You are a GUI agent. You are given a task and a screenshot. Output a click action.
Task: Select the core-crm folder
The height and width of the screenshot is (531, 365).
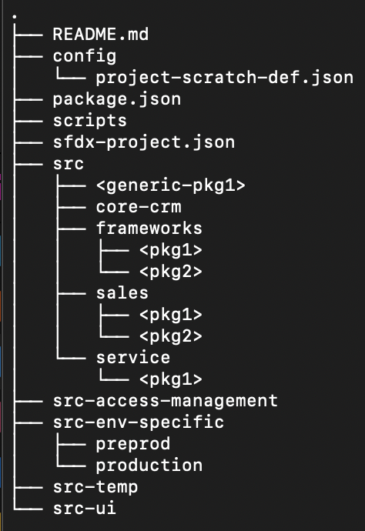(x=139, y=207)
